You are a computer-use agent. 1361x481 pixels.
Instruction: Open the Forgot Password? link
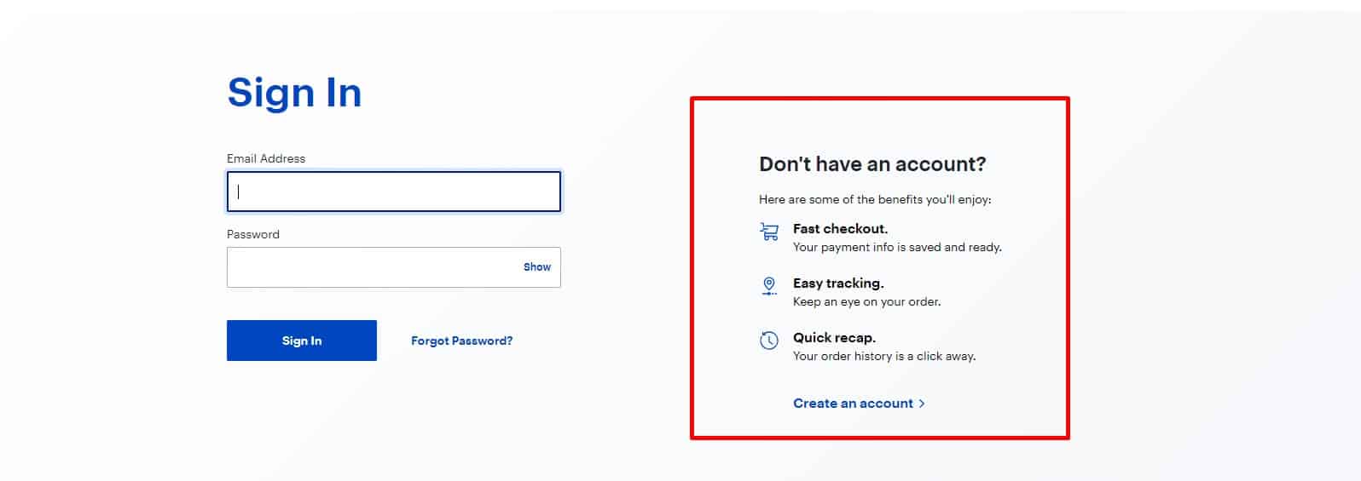click(x=461, y=341)
